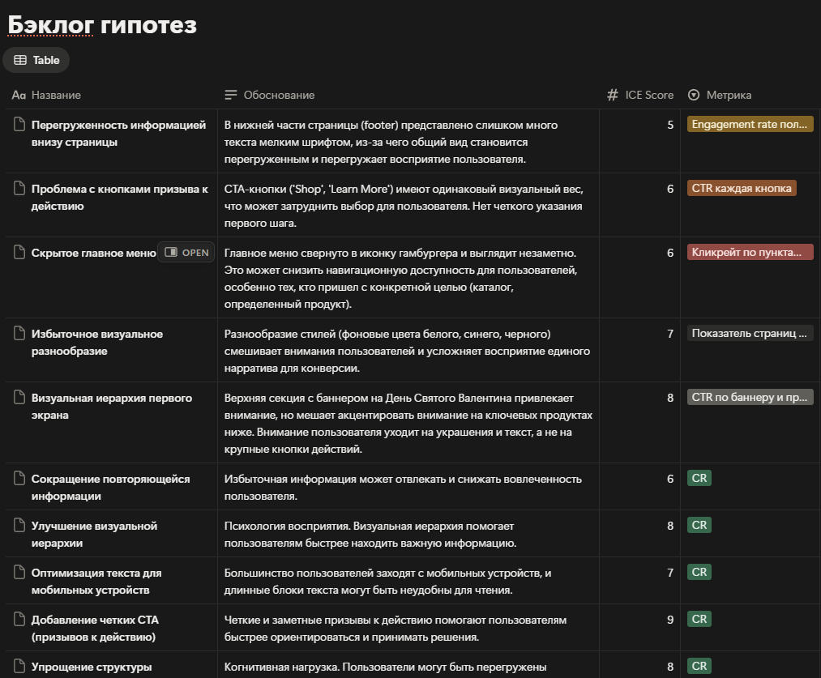This screenshot has width=821, height=678.
Task: Click the 'Метрика' column header
Action: 728,95
